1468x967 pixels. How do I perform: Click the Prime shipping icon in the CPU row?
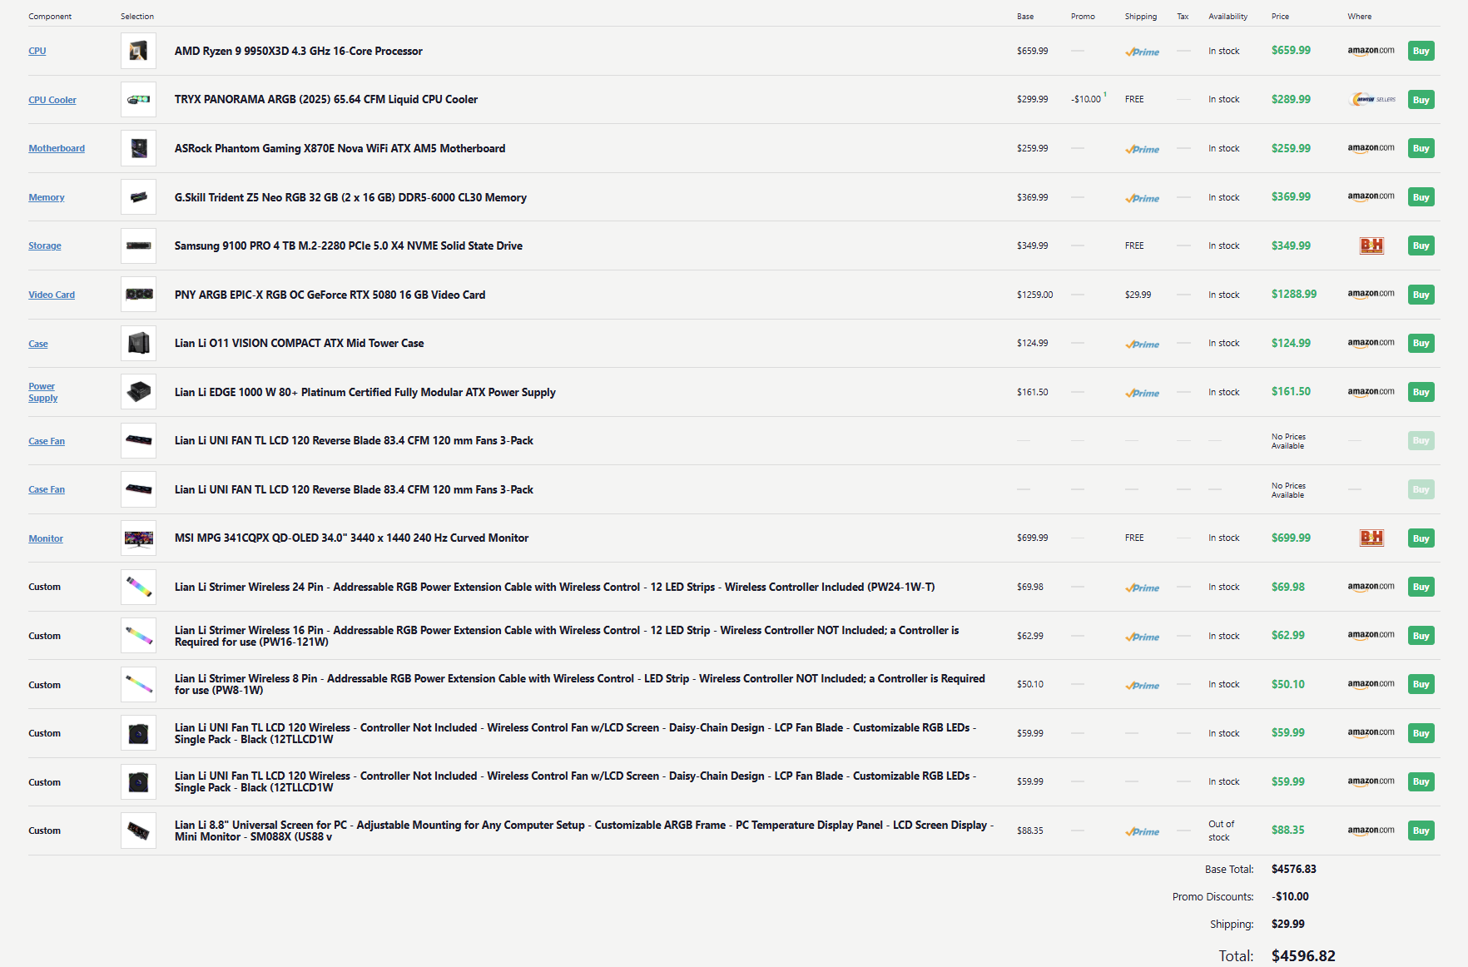(1142, 52)
